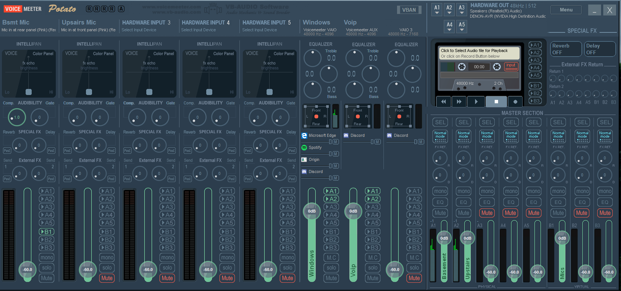This screenshot has height=291, width=621.
Task: Select the A1 master bus with SEL
Action: [x=440, y=122]
